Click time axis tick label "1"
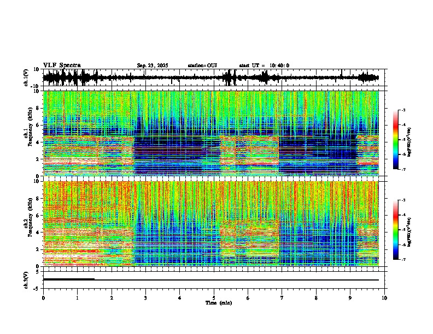Viewport: 433px width, 334px height. [77, 298]
